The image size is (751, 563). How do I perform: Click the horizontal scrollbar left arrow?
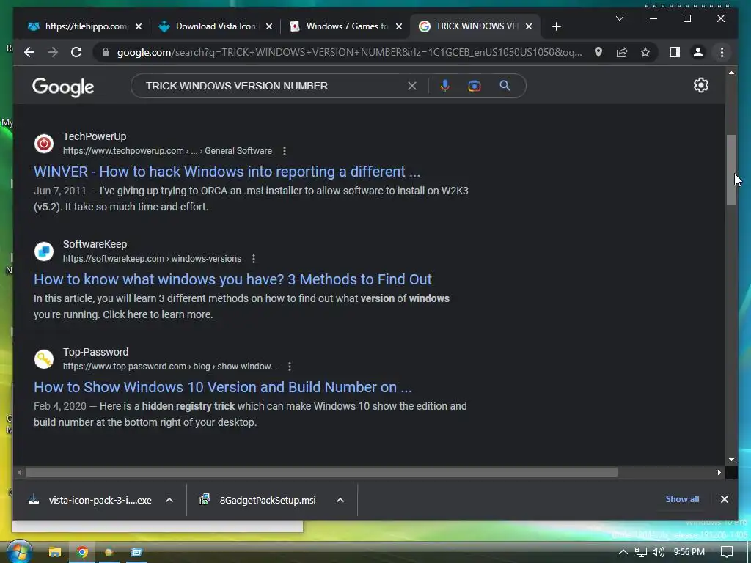pos(19,473)
